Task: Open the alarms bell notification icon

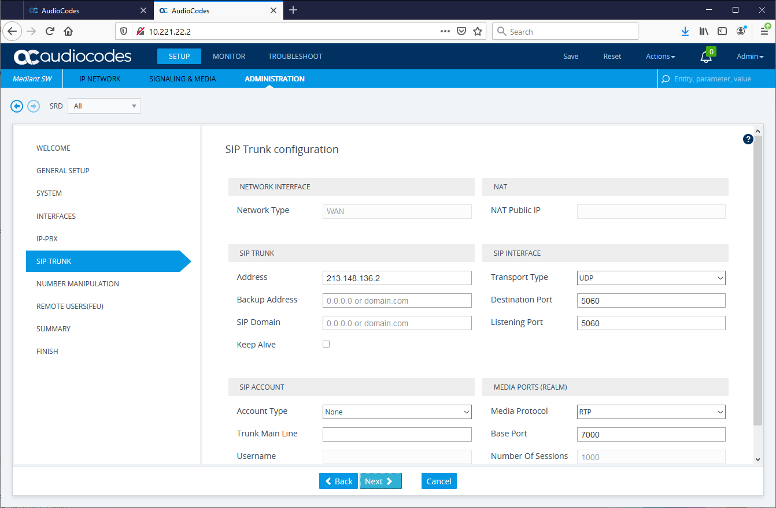Action: click(706, 57)
